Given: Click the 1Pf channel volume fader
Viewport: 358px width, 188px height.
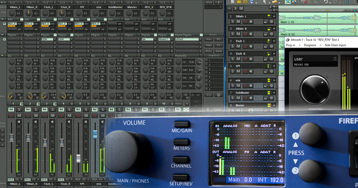Looking at the screenshot, I should click(x=78, y=158).
